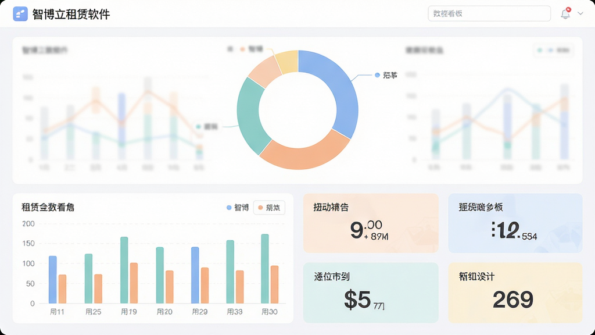
Task: Select the teal segment of the donut chart
Action: (x=249, y=116)
